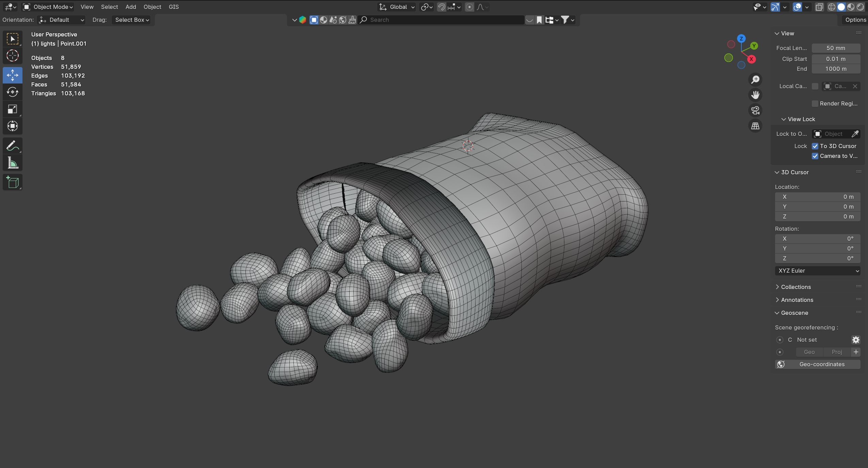Viewport: 868px width, 468px height.
Task: Expand the Collections panel
Action: (796, 287)
